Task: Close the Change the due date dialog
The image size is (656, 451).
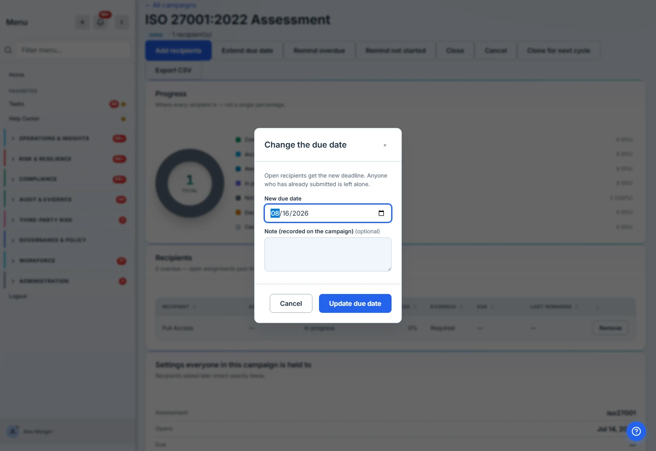Action: (385, 145)
